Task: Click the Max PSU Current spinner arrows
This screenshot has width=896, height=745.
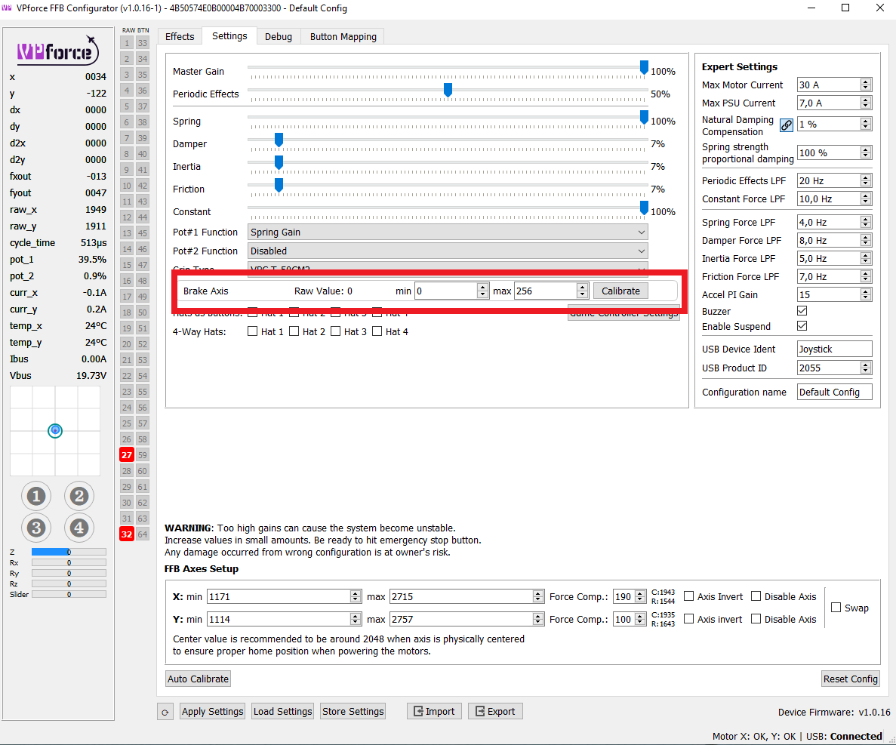Action: (x=866, y=103)
